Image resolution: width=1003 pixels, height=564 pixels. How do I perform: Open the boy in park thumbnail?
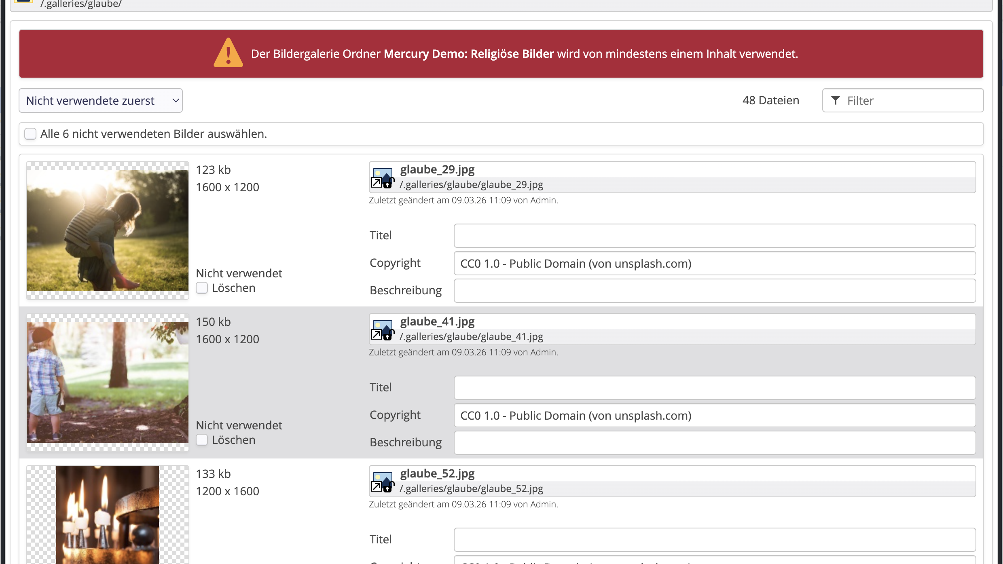[108, 382]
